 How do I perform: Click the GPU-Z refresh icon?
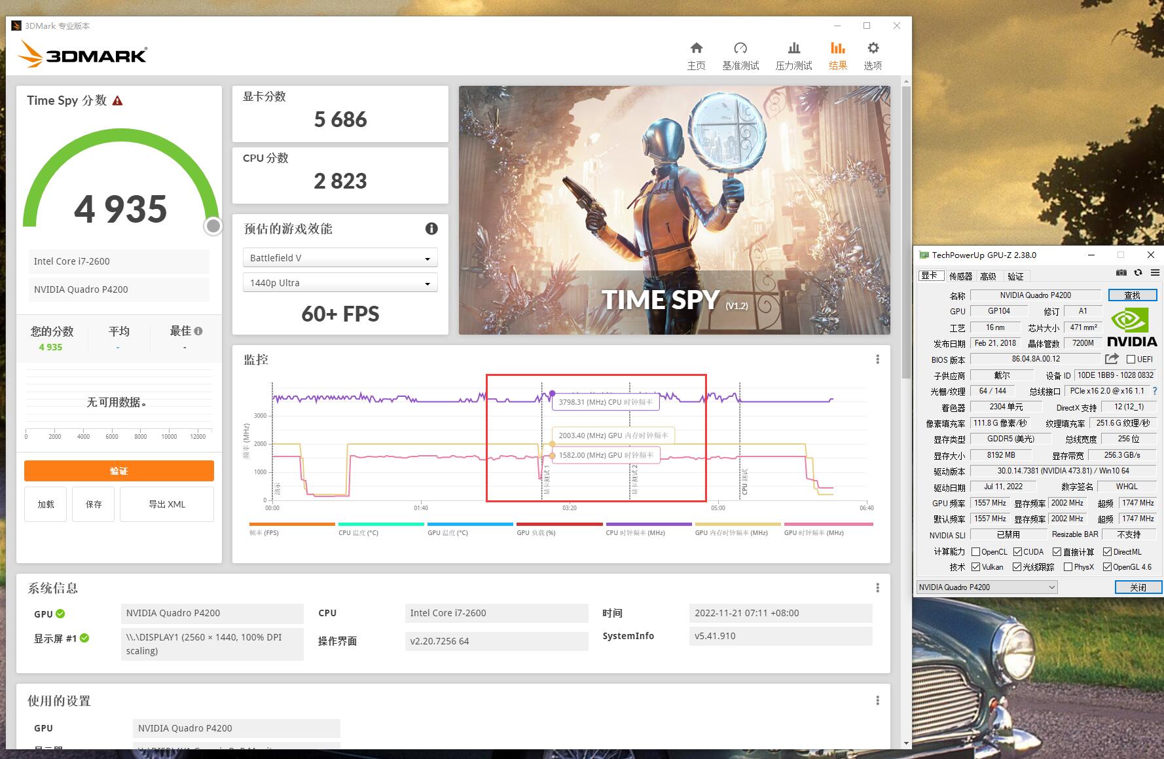pos(1138,272)
